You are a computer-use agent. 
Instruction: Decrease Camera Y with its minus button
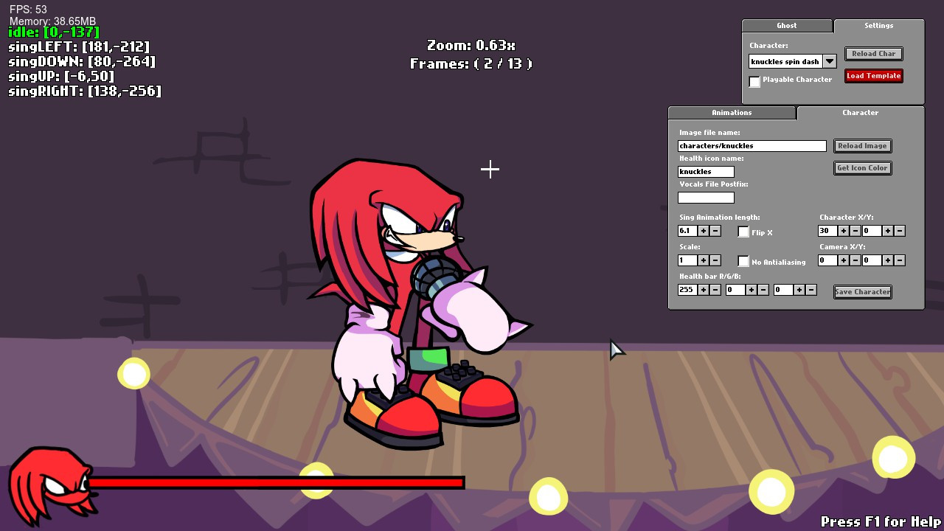[900, 260]
